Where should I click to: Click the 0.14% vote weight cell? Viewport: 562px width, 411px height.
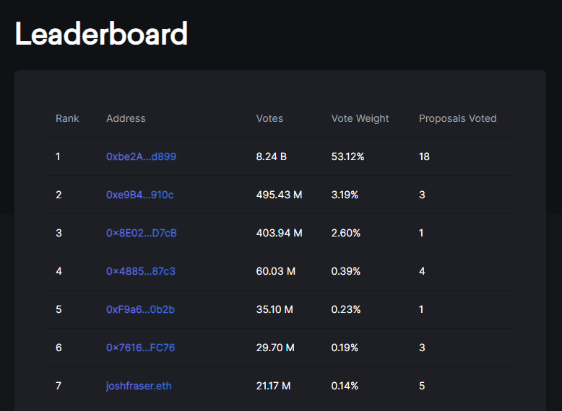click(x=345, y=386)
